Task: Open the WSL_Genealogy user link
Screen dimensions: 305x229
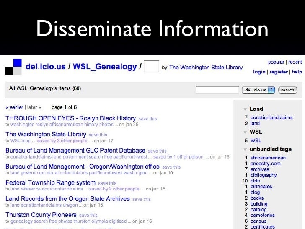Action: [105, 67]
